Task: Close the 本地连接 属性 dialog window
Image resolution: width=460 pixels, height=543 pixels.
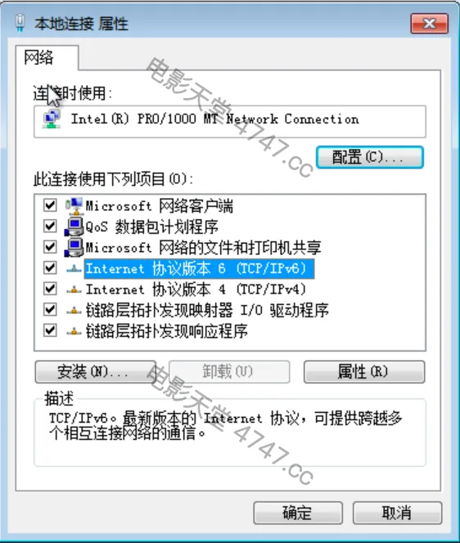Action: (430, 24)
